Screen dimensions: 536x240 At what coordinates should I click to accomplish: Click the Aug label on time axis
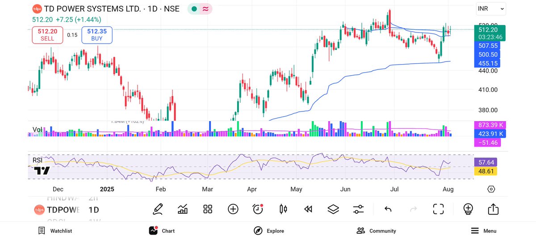[x=448, y=189]
